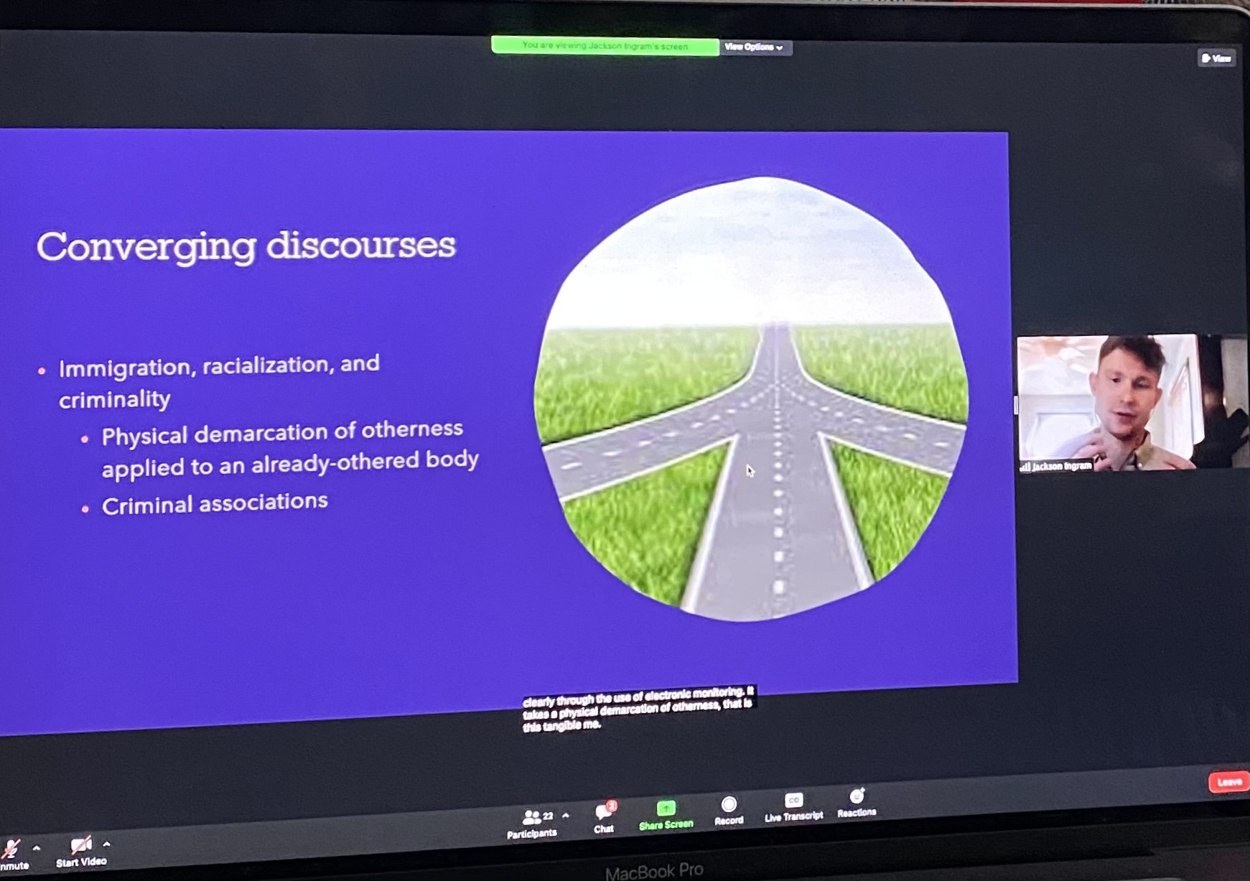Expand audio options arrow next to Unmute
Screen dimensions: 1250x881
(37, 848)
